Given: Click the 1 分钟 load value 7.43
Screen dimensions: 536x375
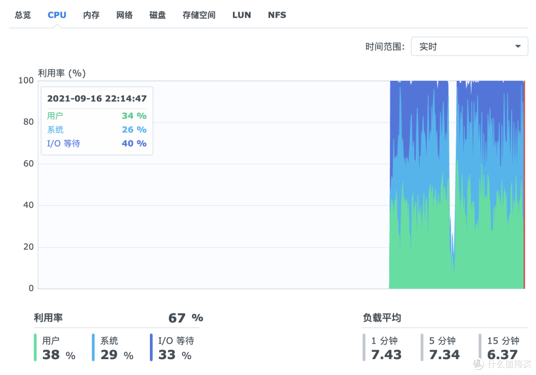Looking at the screenshot, I should 386,355.
